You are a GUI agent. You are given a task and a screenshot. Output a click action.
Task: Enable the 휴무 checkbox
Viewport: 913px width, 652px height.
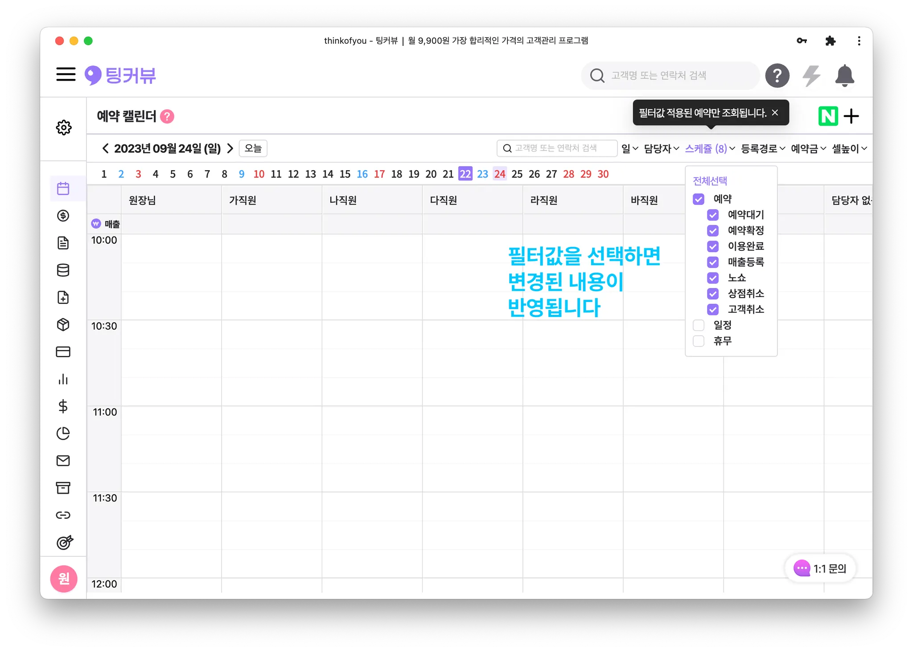(x=699, y=341)
